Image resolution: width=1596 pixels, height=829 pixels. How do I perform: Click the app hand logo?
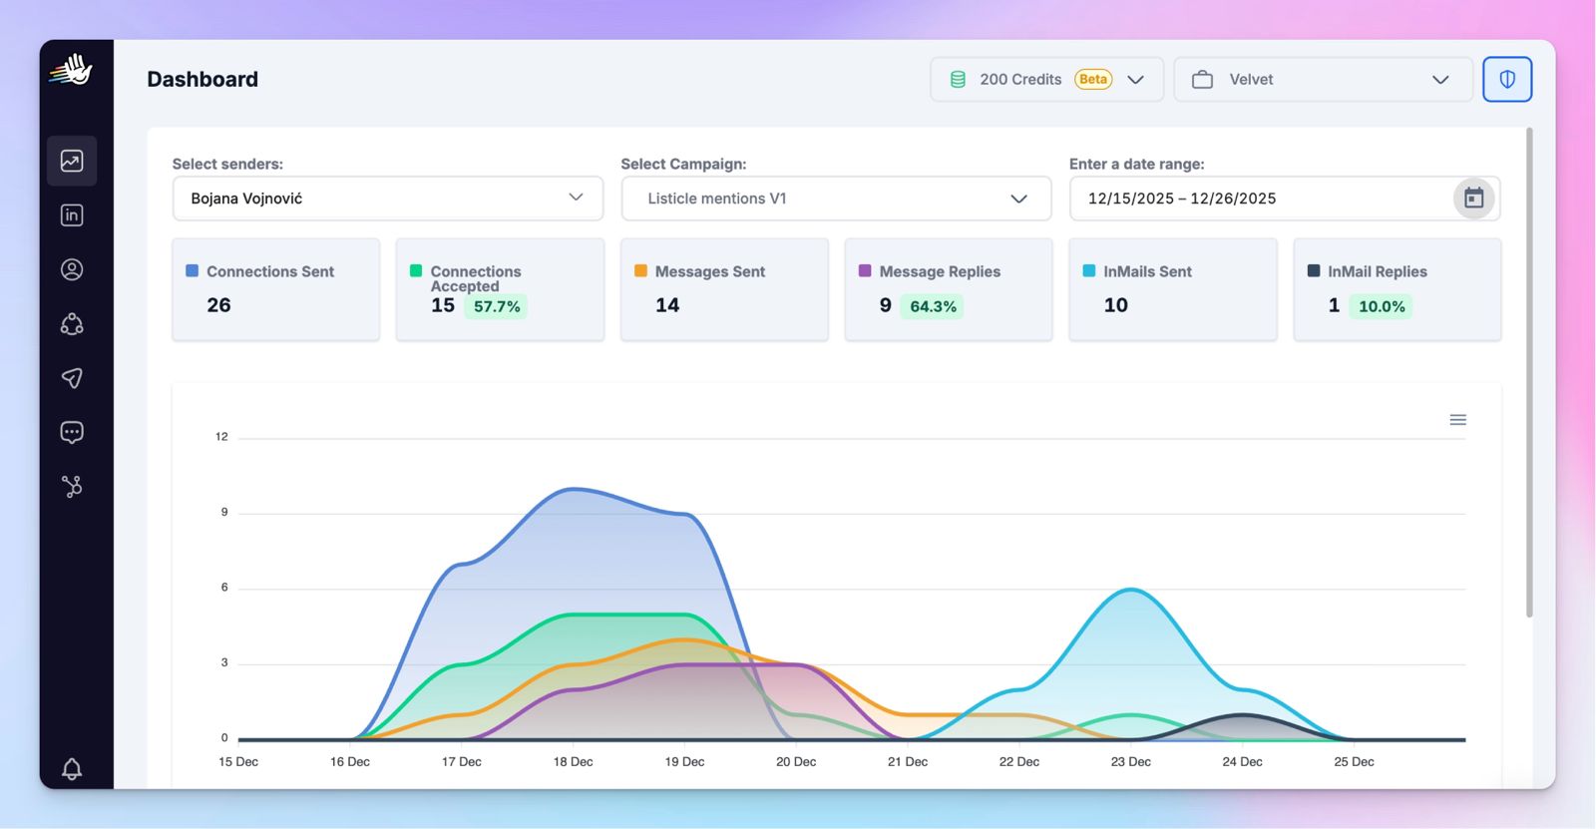pos(72,71)
